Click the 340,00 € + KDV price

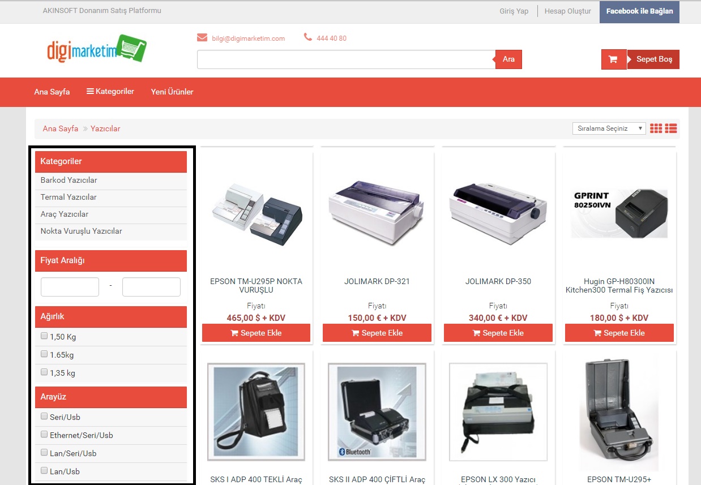[498, 318]
